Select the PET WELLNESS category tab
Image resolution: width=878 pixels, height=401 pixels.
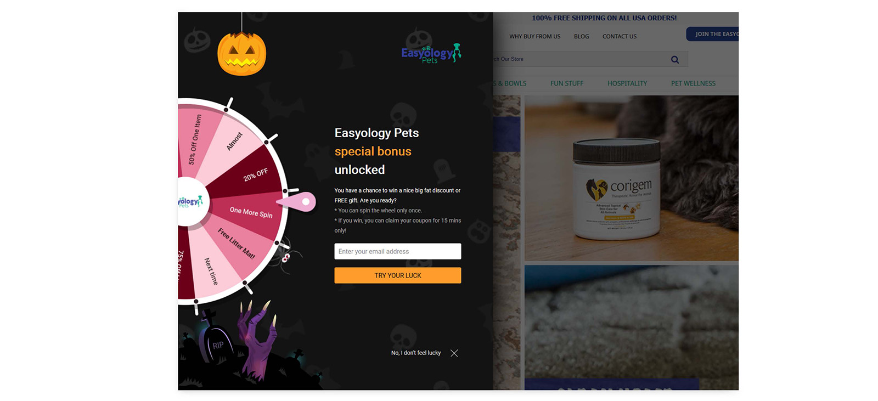(693, 83)
